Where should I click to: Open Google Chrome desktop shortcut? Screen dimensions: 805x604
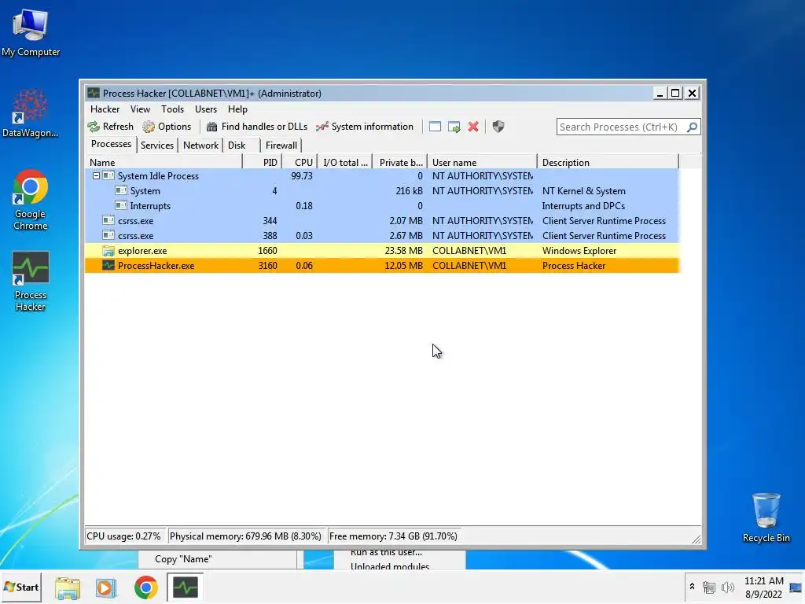[31, 200]
